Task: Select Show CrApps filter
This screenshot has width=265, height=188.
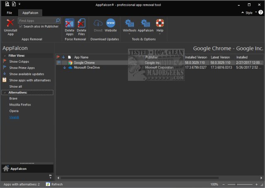Action: [19, 61]
